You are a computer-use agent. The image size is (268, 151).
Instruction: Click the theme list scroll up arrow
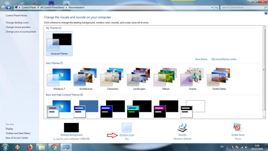[x=264, y=27]
